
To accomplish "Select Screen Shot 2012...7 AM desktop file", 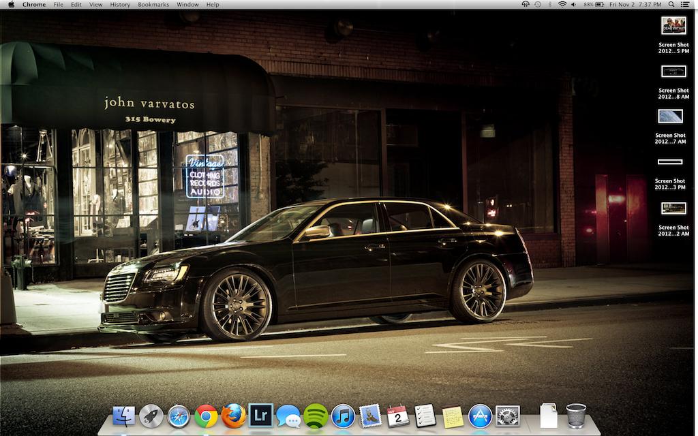I will pyautogui.click(x=671, y=127).
